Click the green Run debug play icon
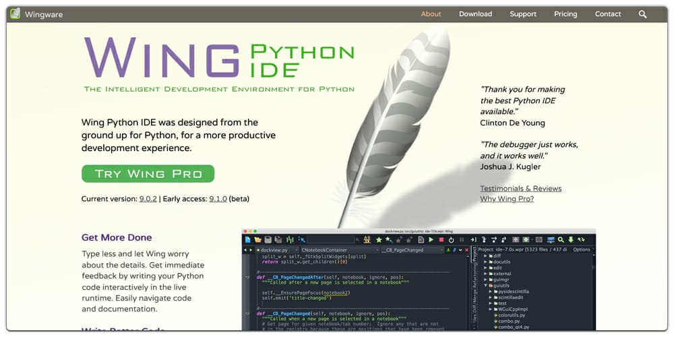The image size is (674, 337). [x=431, y=240]
